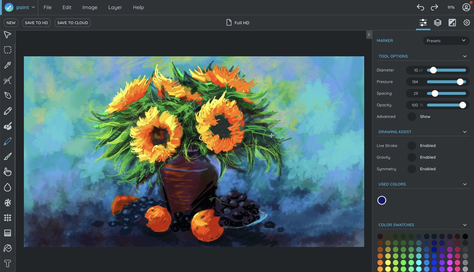Collapse the Tool Options section
The width and height of the screenshot is (474, 272).
coord(465,56)
